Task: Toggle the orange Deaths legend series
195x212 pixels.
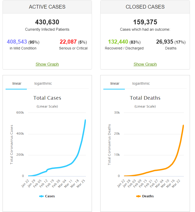Action: click(x=145, y=196)
